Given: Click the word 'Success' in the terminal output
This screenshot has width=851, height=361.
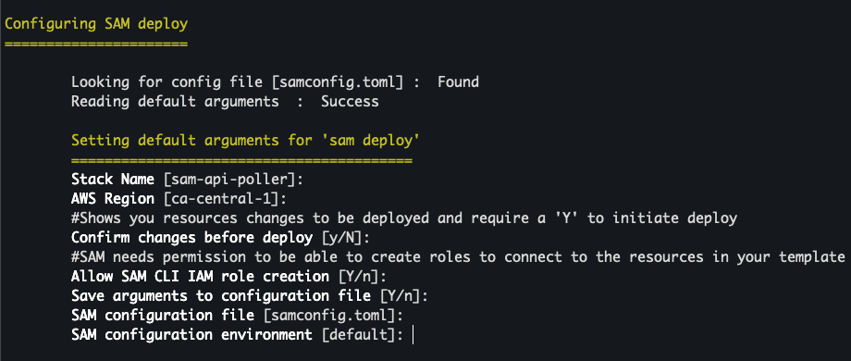Looking at the screenshot, I should pyautogui.click(x=350, y=102).
